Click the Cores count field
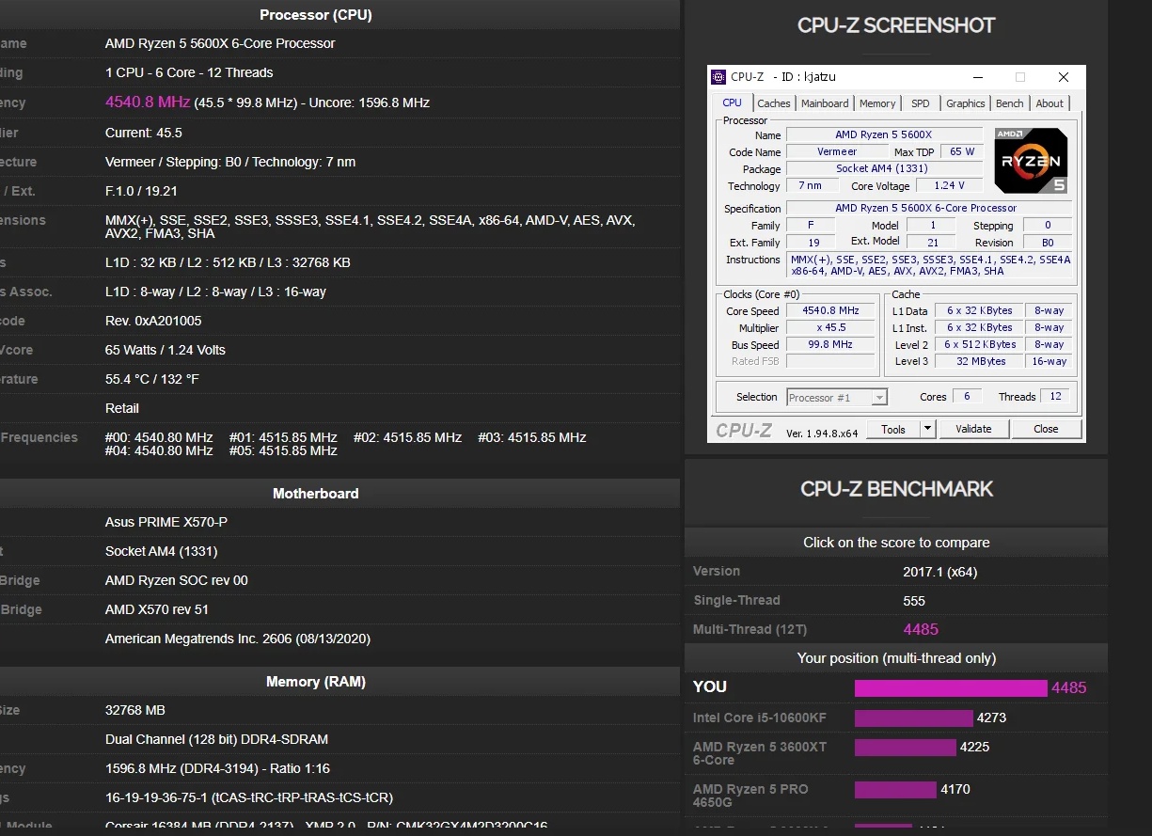Viewport: 1152px width, 836px height. [x=967, y=397]
